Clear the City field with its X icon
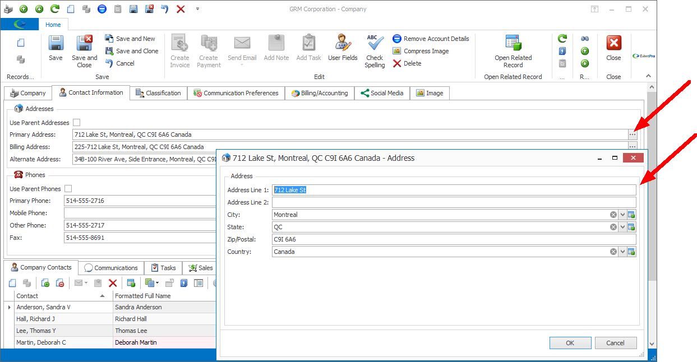Screen dimensions: 697x362 pos(613,215)
